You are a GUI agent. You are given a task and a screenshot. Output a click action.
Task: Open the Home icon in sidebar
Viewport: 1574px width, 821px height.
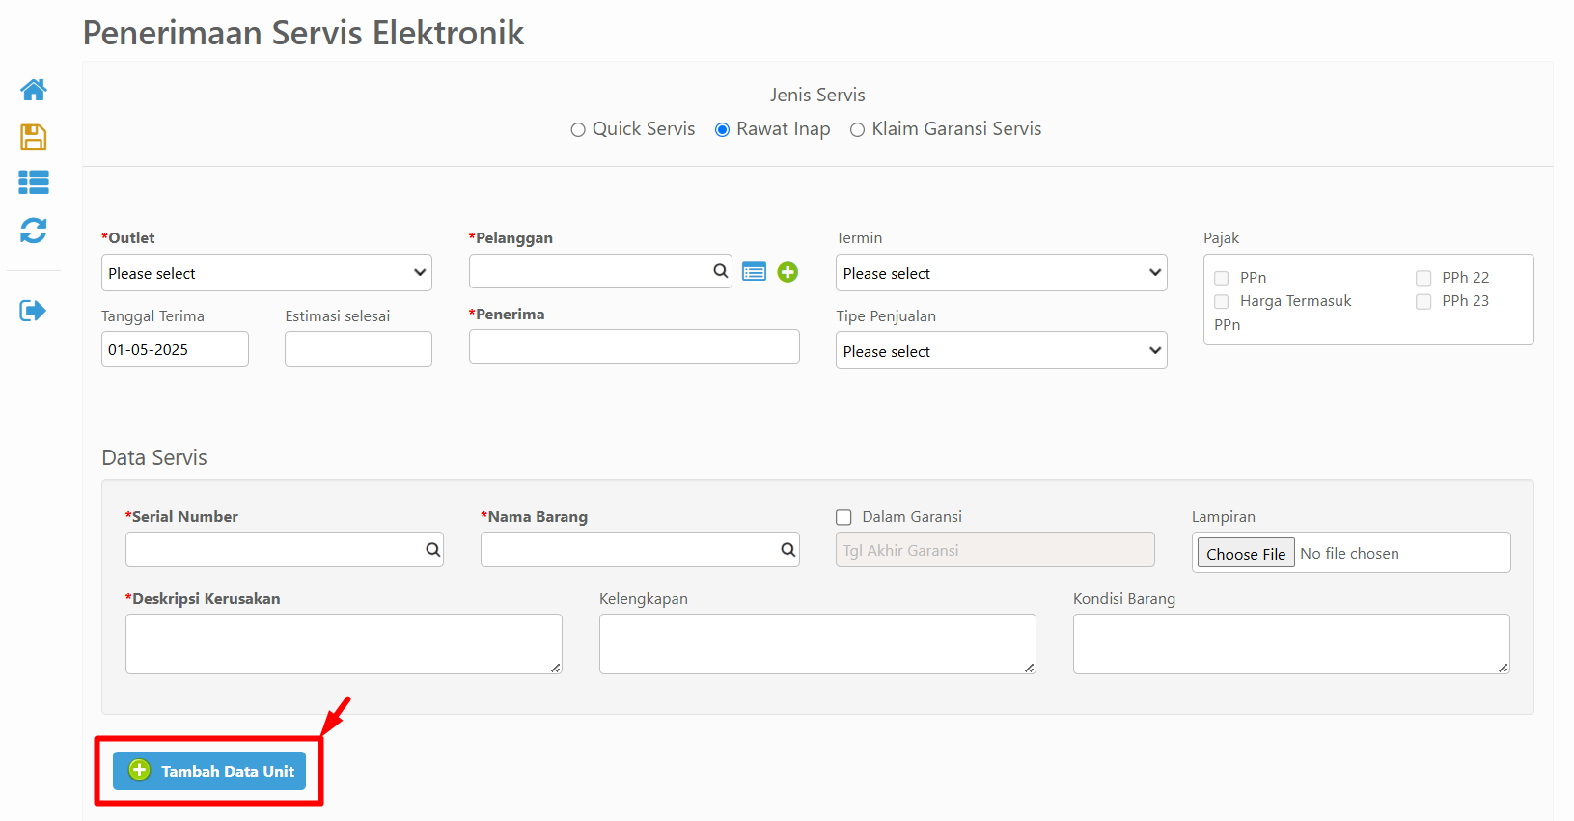[x=34, y=90]
